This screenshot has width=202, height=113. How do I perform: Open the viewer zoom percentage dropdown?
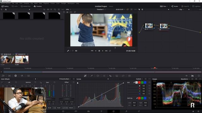68,9
